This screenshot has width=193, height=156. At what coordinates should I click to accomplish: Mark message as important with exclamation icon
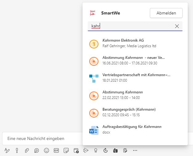17,150
